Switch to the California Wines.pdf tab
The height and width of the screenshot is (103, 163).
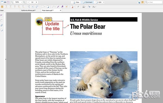tap(30, 10)
